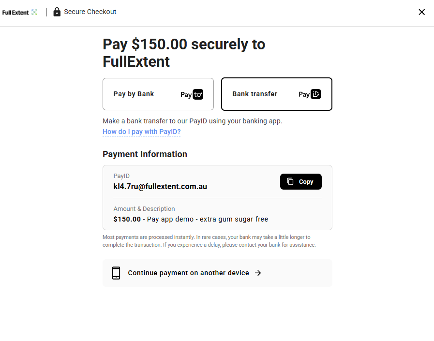Select the Bank transfer option

(x=276, y=94)
